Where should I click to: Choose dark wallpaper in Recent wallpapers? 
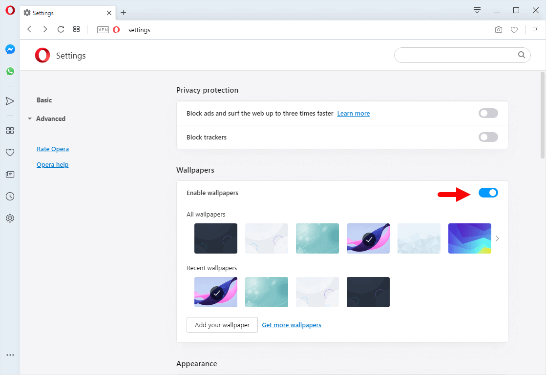(368, 292)
